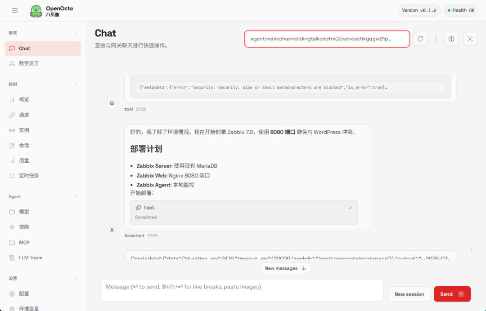Click the OpenOcta octopus logo
The width and height of the screenshot is (486, 311).
coord(36,10)
